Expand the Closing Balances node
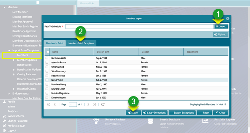The width and height of the screenshot is (250, 133). [14, 74]
